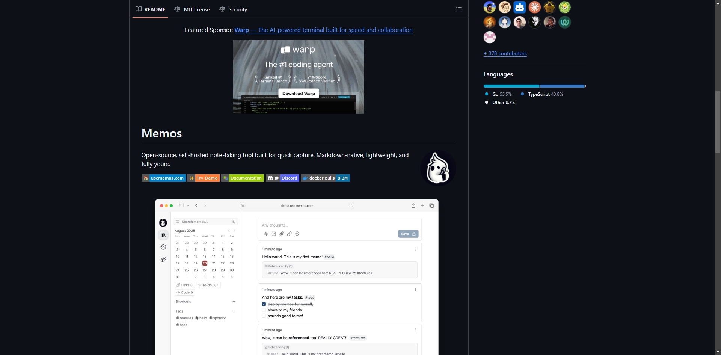Open the teal W logo contributor avatar
This screenshot has height=355, width=721.
click(565, 22)
